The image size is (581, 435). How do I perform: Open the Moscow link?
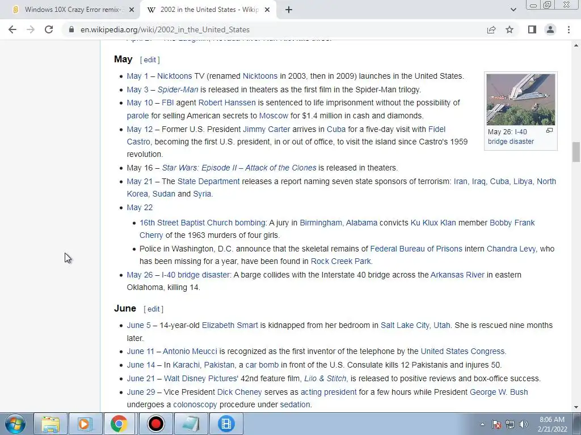coord(273,116)
